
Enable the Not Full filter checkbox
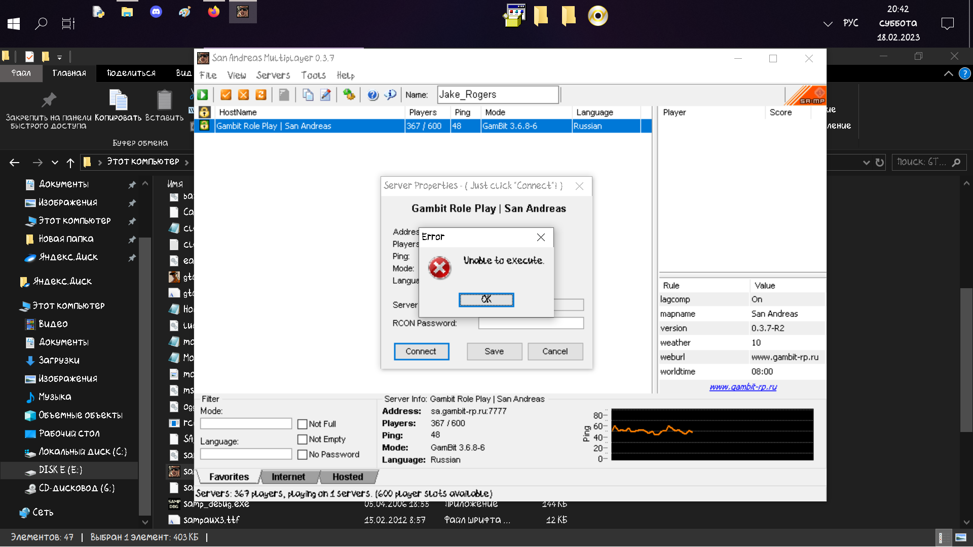tap(303, 424)
